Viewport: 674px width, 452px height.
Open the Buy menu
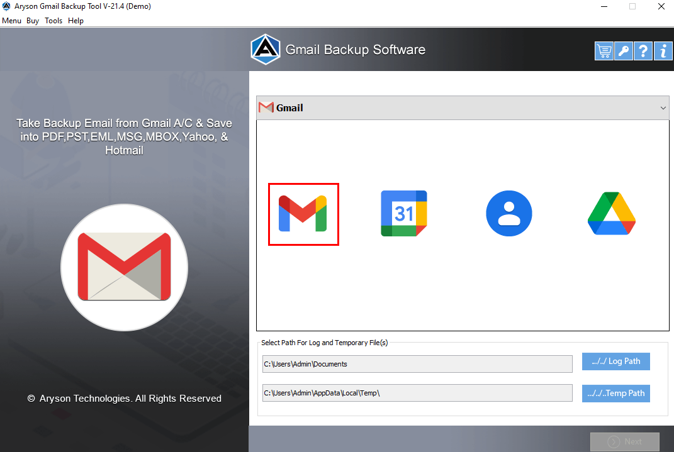(33, 20)
